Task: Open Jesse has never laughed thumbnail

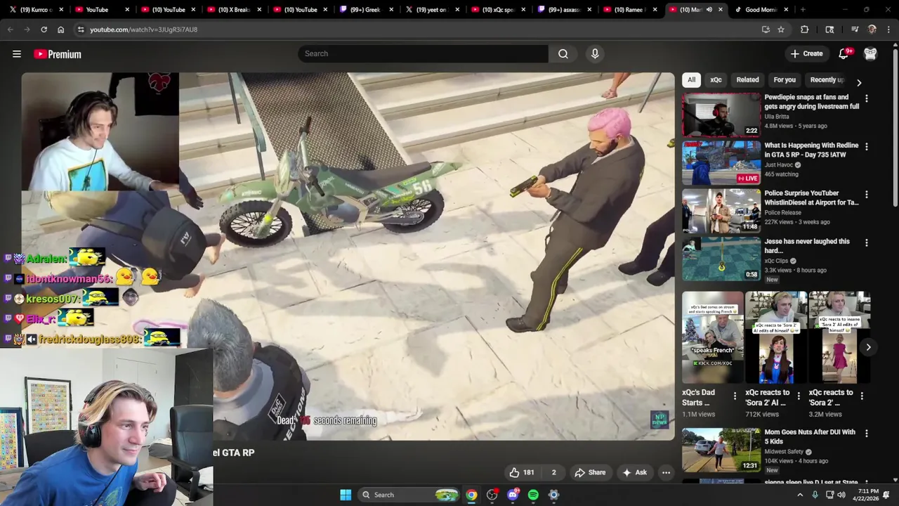Action: pyautogui.click(x=721, y=259)
